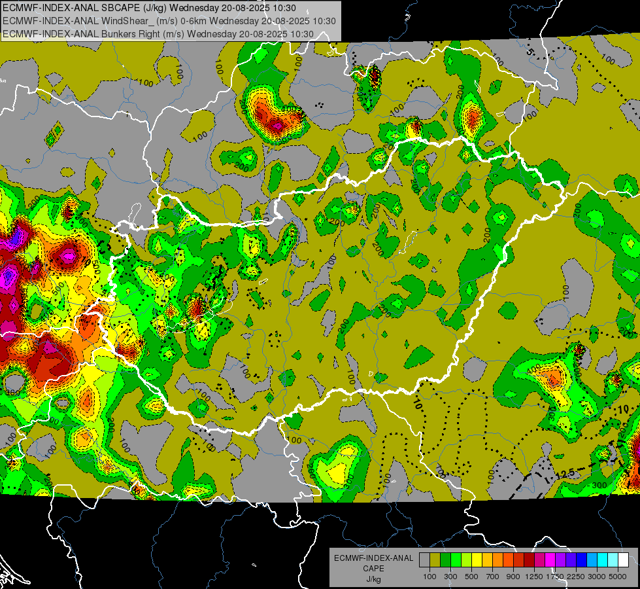Viewport: 640px width, 589px height.
Task: Click the legend scale value 900
Action: point(513,577)
